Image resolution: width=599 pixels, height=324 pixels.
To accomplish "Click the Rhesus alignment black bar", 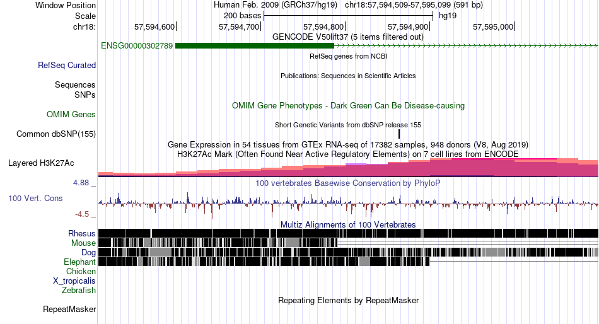I will (x=348, y=233).
